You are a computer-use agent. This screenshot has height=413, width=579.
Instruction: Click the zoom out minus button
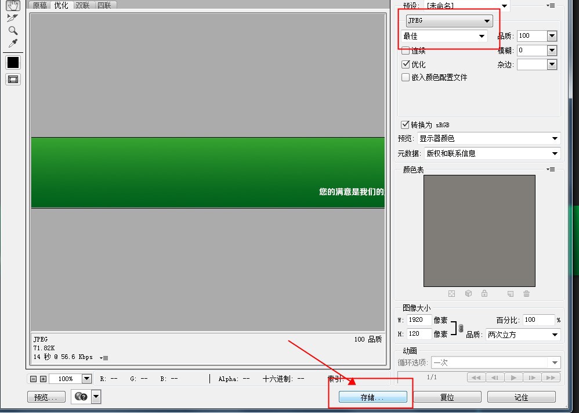33,379
